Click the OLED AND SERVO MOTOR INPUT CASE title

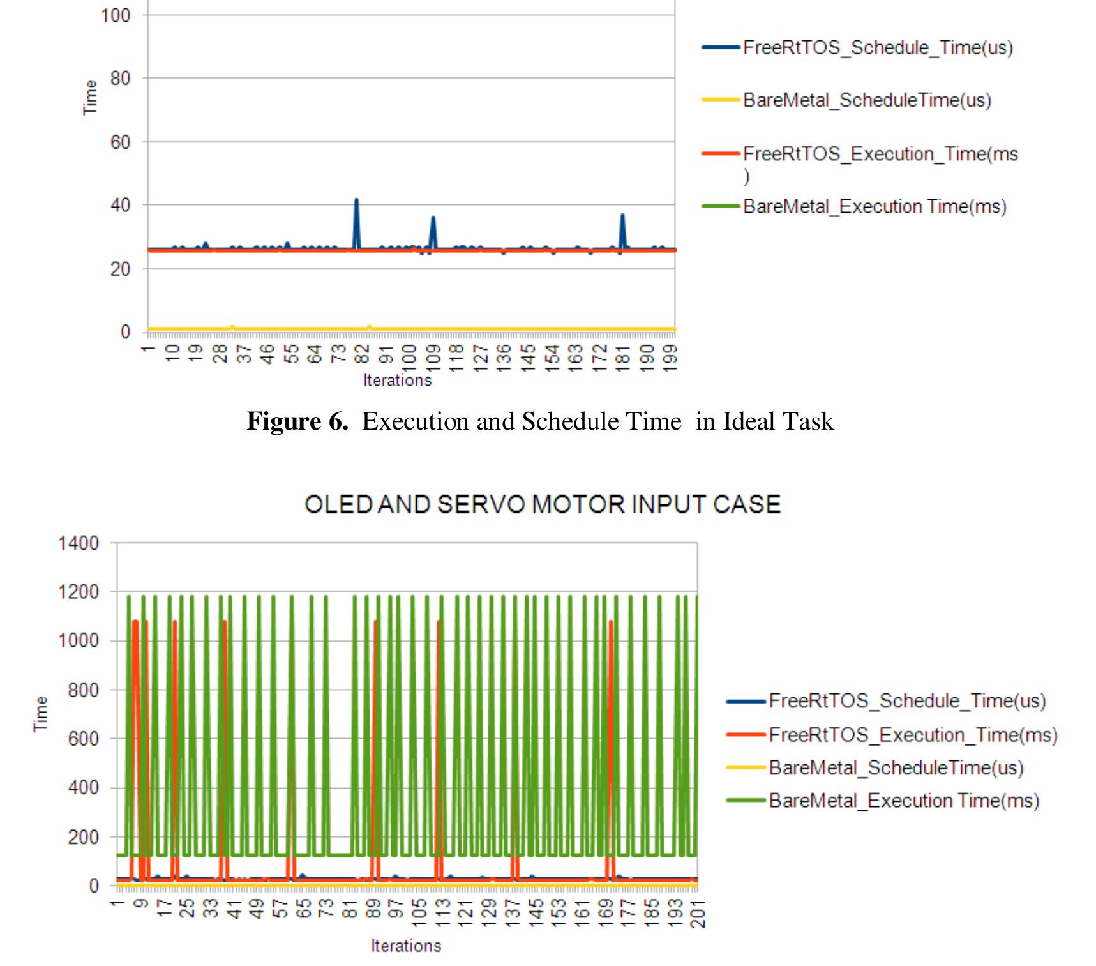[x=543, y=504]
